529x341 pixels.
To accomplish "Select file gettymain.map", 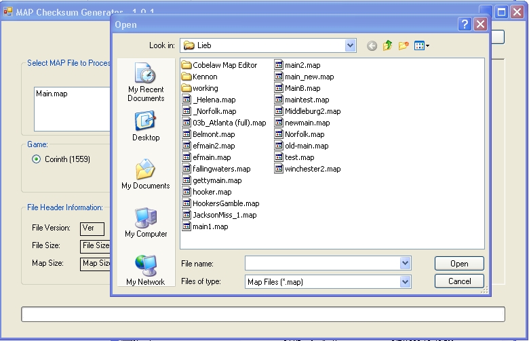I will [x=212, y=180].
